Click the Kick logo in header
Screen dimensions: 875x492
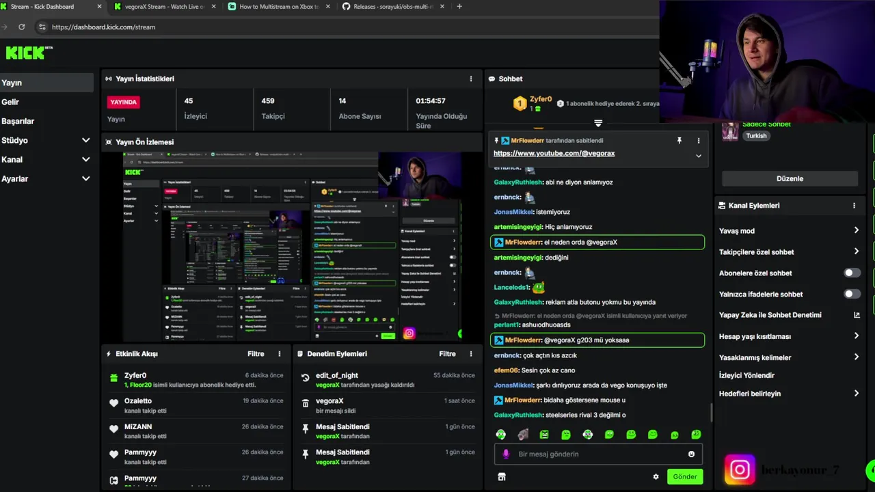pyautogui.click(x=29, y=53)
